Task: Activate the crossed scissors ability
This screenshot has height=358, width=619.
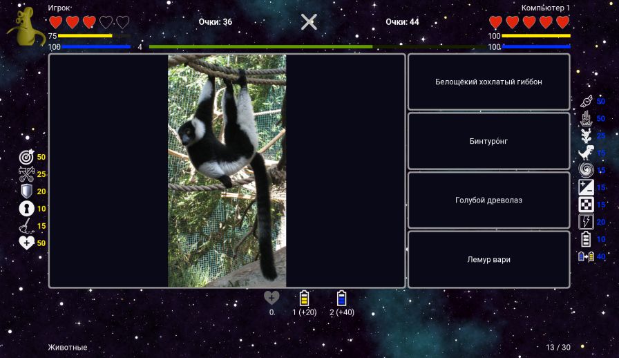Action: pyautogui.click(x=26, y=175)
